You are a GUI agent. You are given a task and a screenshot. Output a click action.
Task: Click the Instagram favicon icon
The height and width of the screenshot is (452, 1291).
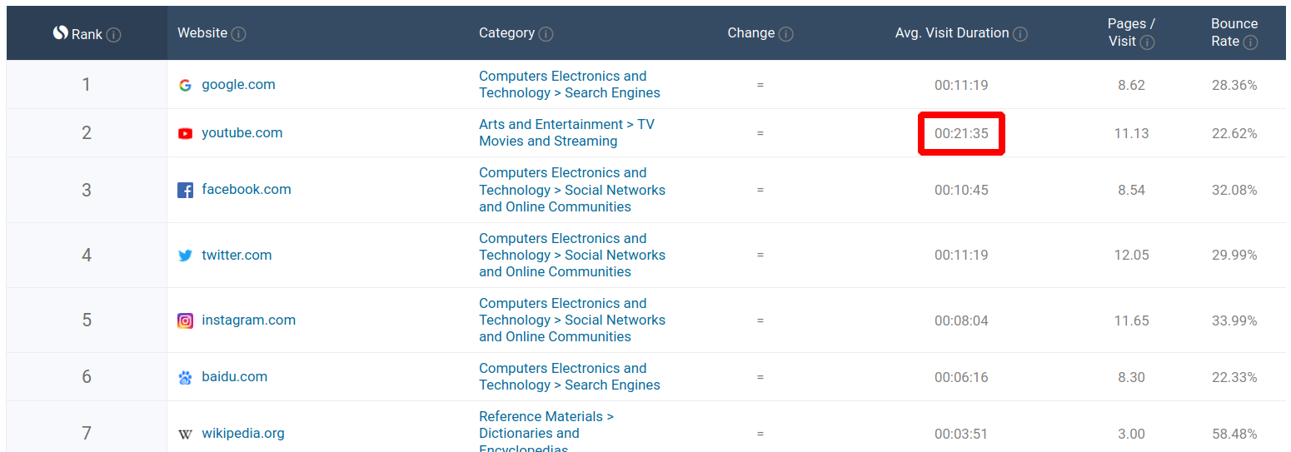point(185,320)
